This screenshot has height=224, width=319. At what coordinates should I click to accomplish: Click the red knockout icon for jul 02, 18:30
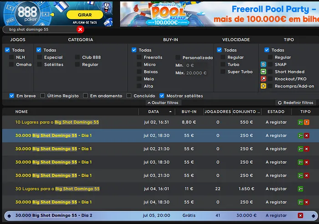click(x=307, y=135)
